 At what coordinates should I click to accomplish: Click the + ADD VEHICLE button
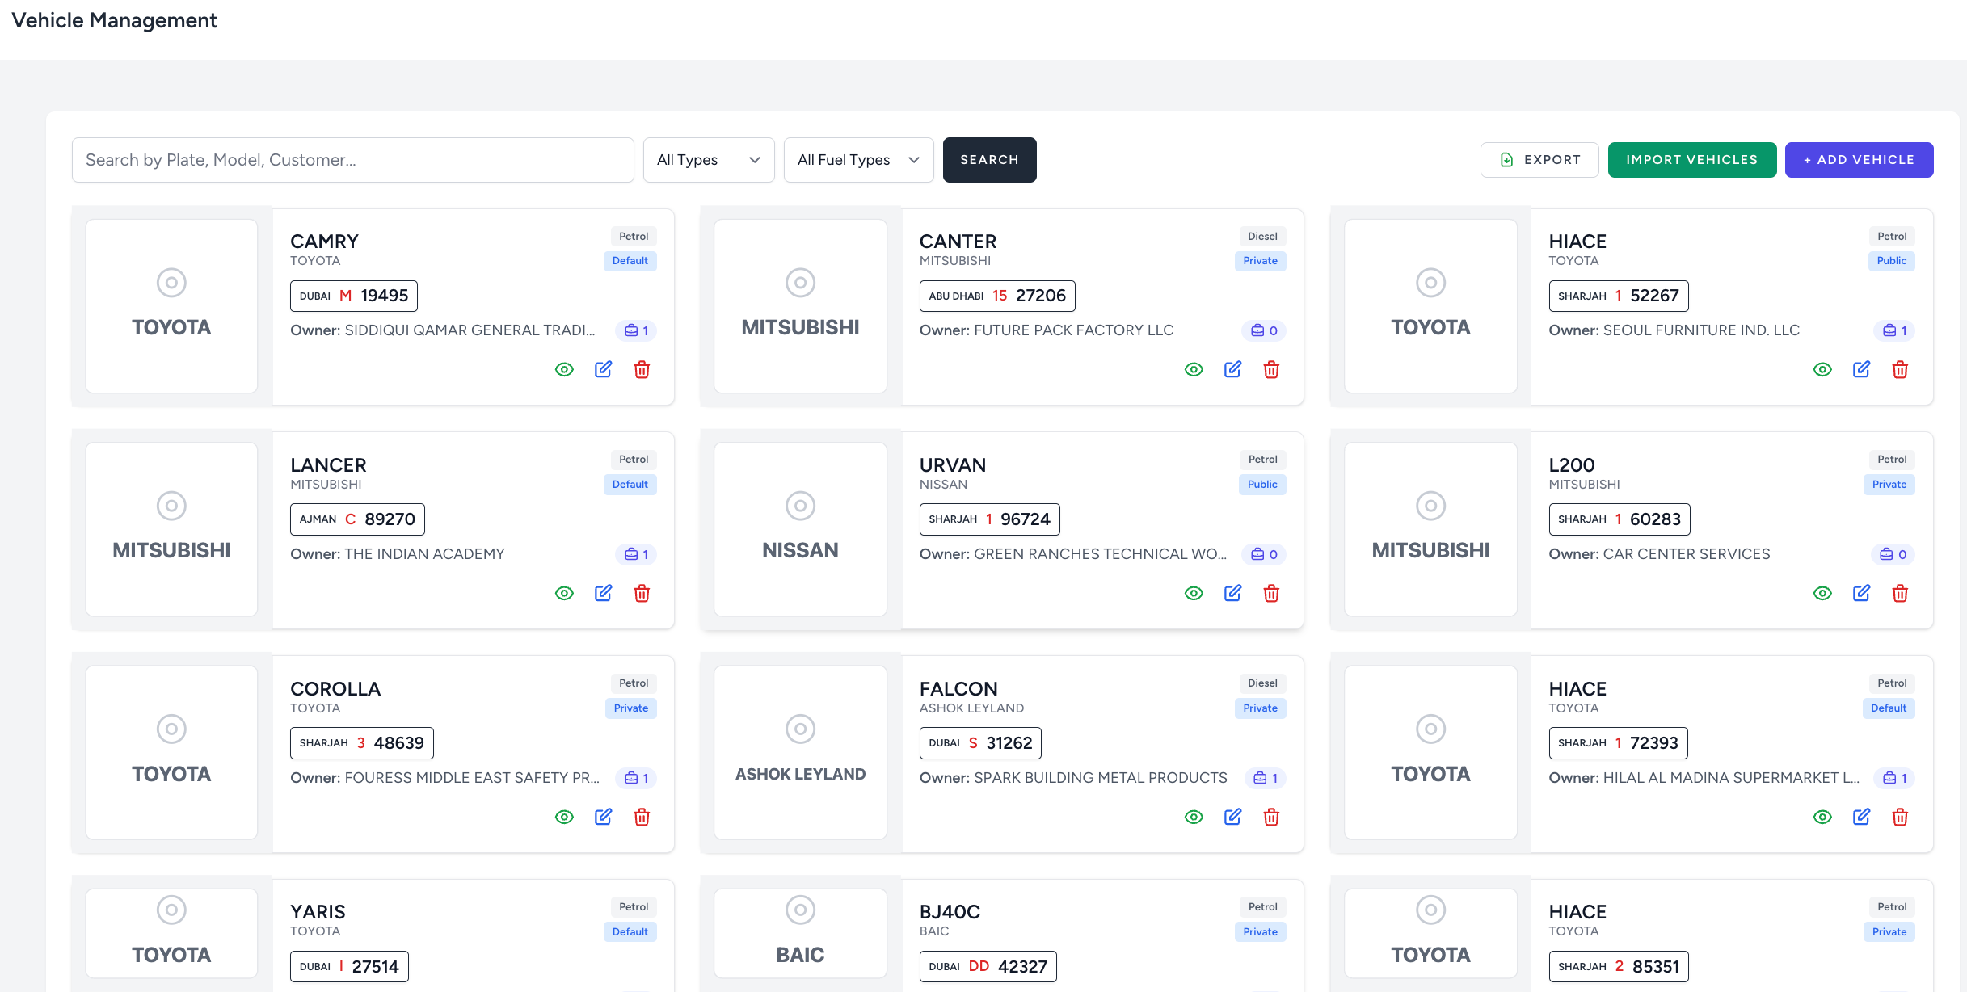[1859, 160]
